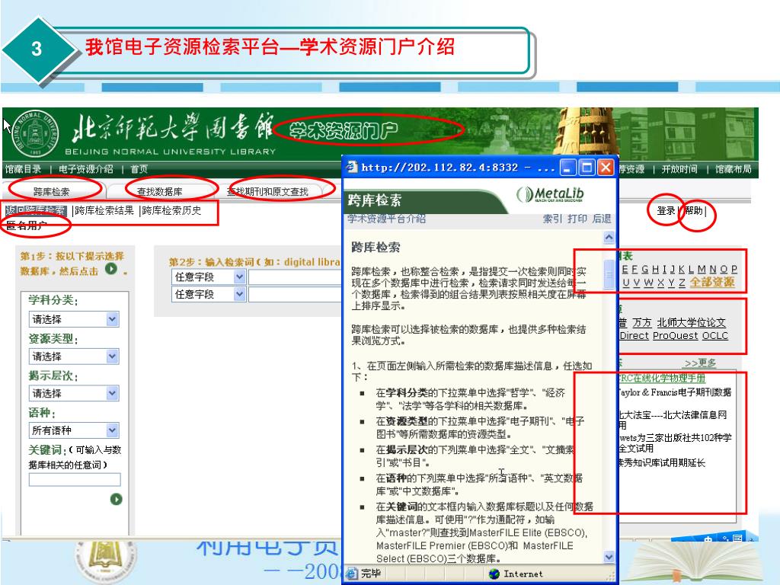Click the 登录 link
Image resolution: width=780 pixels, height=585 pixels.
point(666,211)
